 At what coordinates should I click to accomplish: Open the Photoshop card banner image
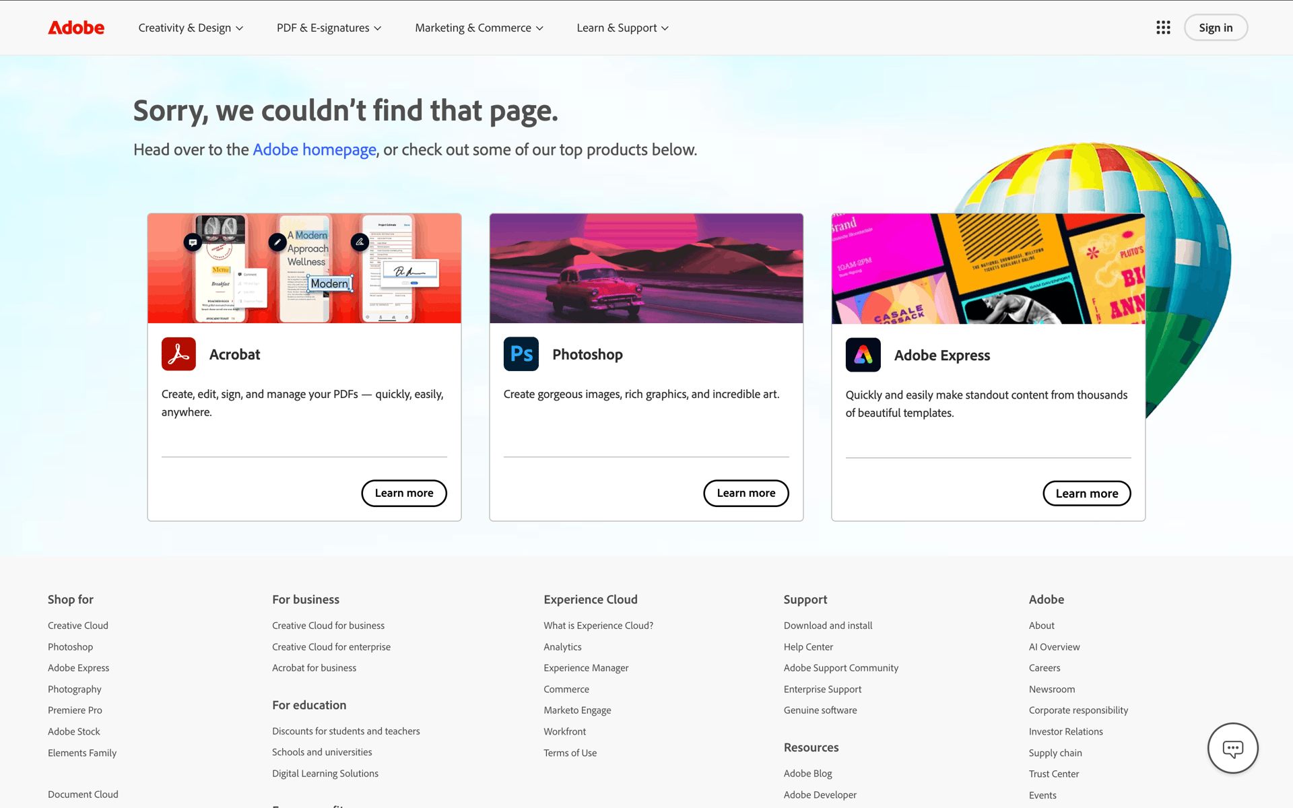(646, 269)
